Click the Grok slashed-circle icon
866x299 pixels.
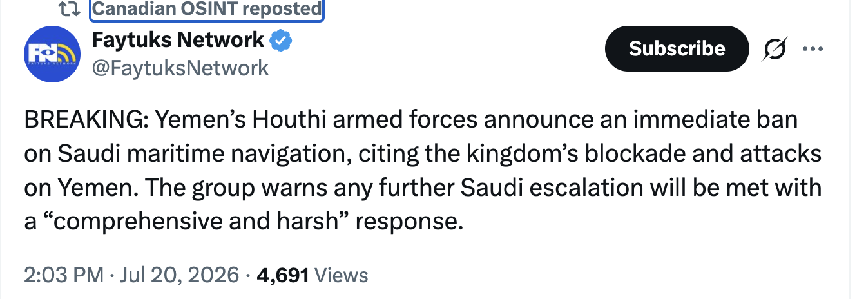coord(772,49)
